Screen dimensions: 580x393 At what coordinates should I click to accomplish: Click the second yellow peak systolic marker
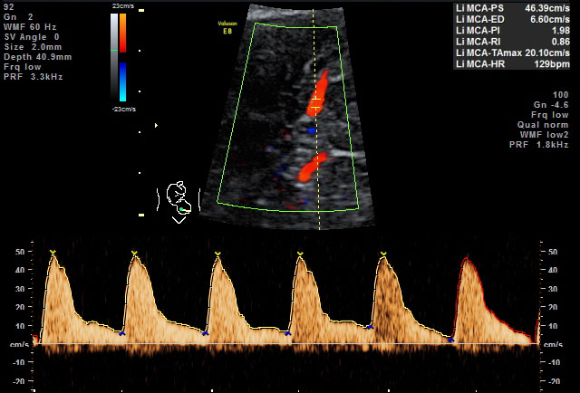[x=134, y=254]
